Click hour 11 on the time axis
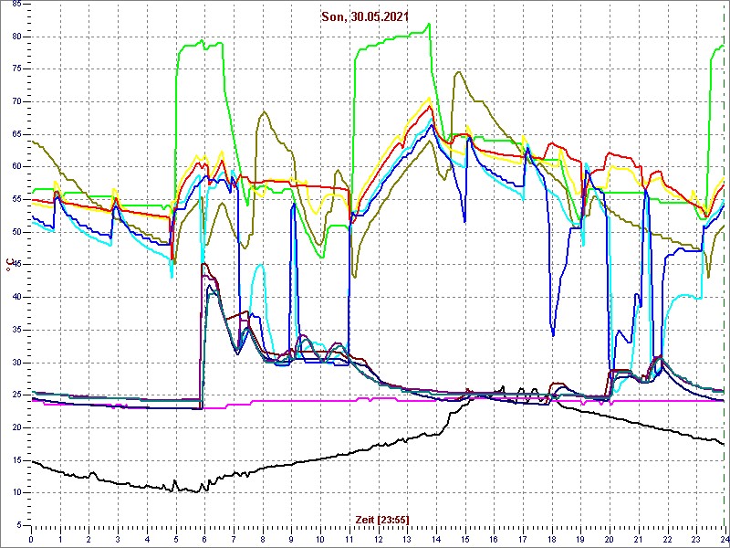The image size is (730, 548). [x=349, y=538]
